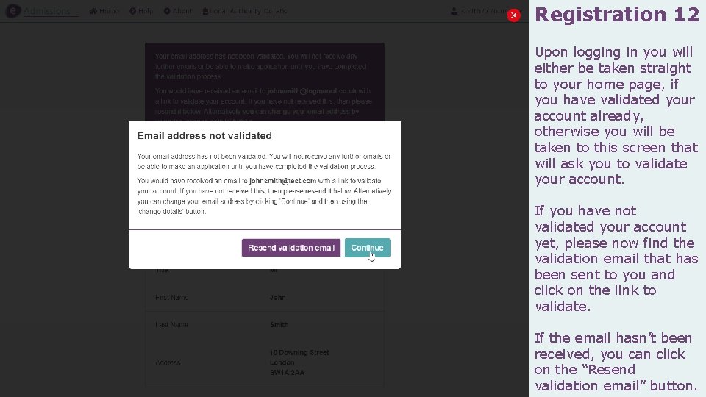Screen dimensions: 706x397
Task: Click the Home house icon
Action: [93, 11]
